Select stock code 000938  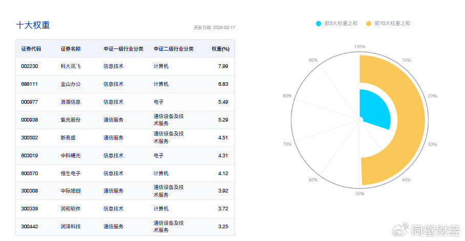[x=29, y=120]
